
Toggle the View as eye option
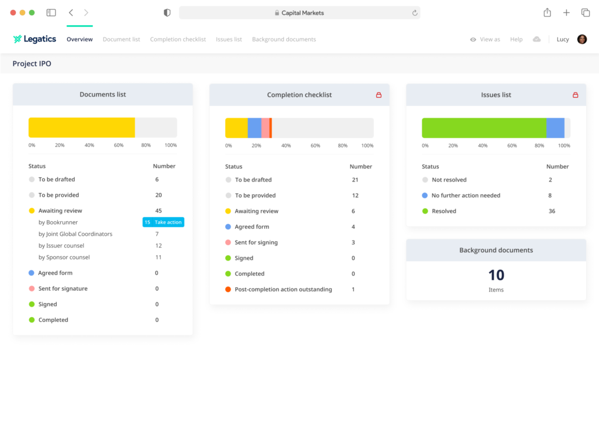[485, 39]
